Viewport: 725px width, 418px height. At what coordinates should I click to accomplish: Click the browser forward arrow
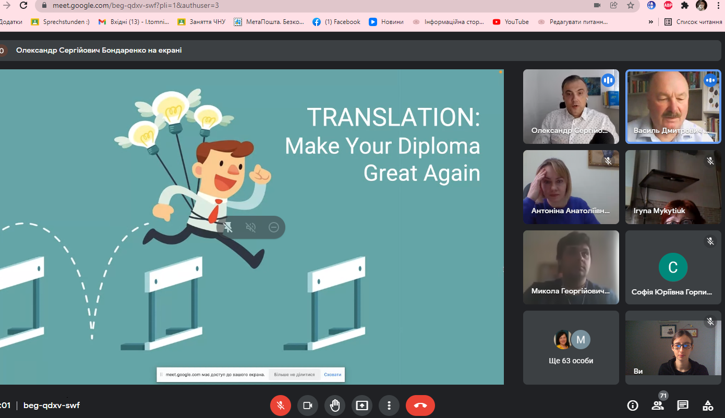(7, 5)
